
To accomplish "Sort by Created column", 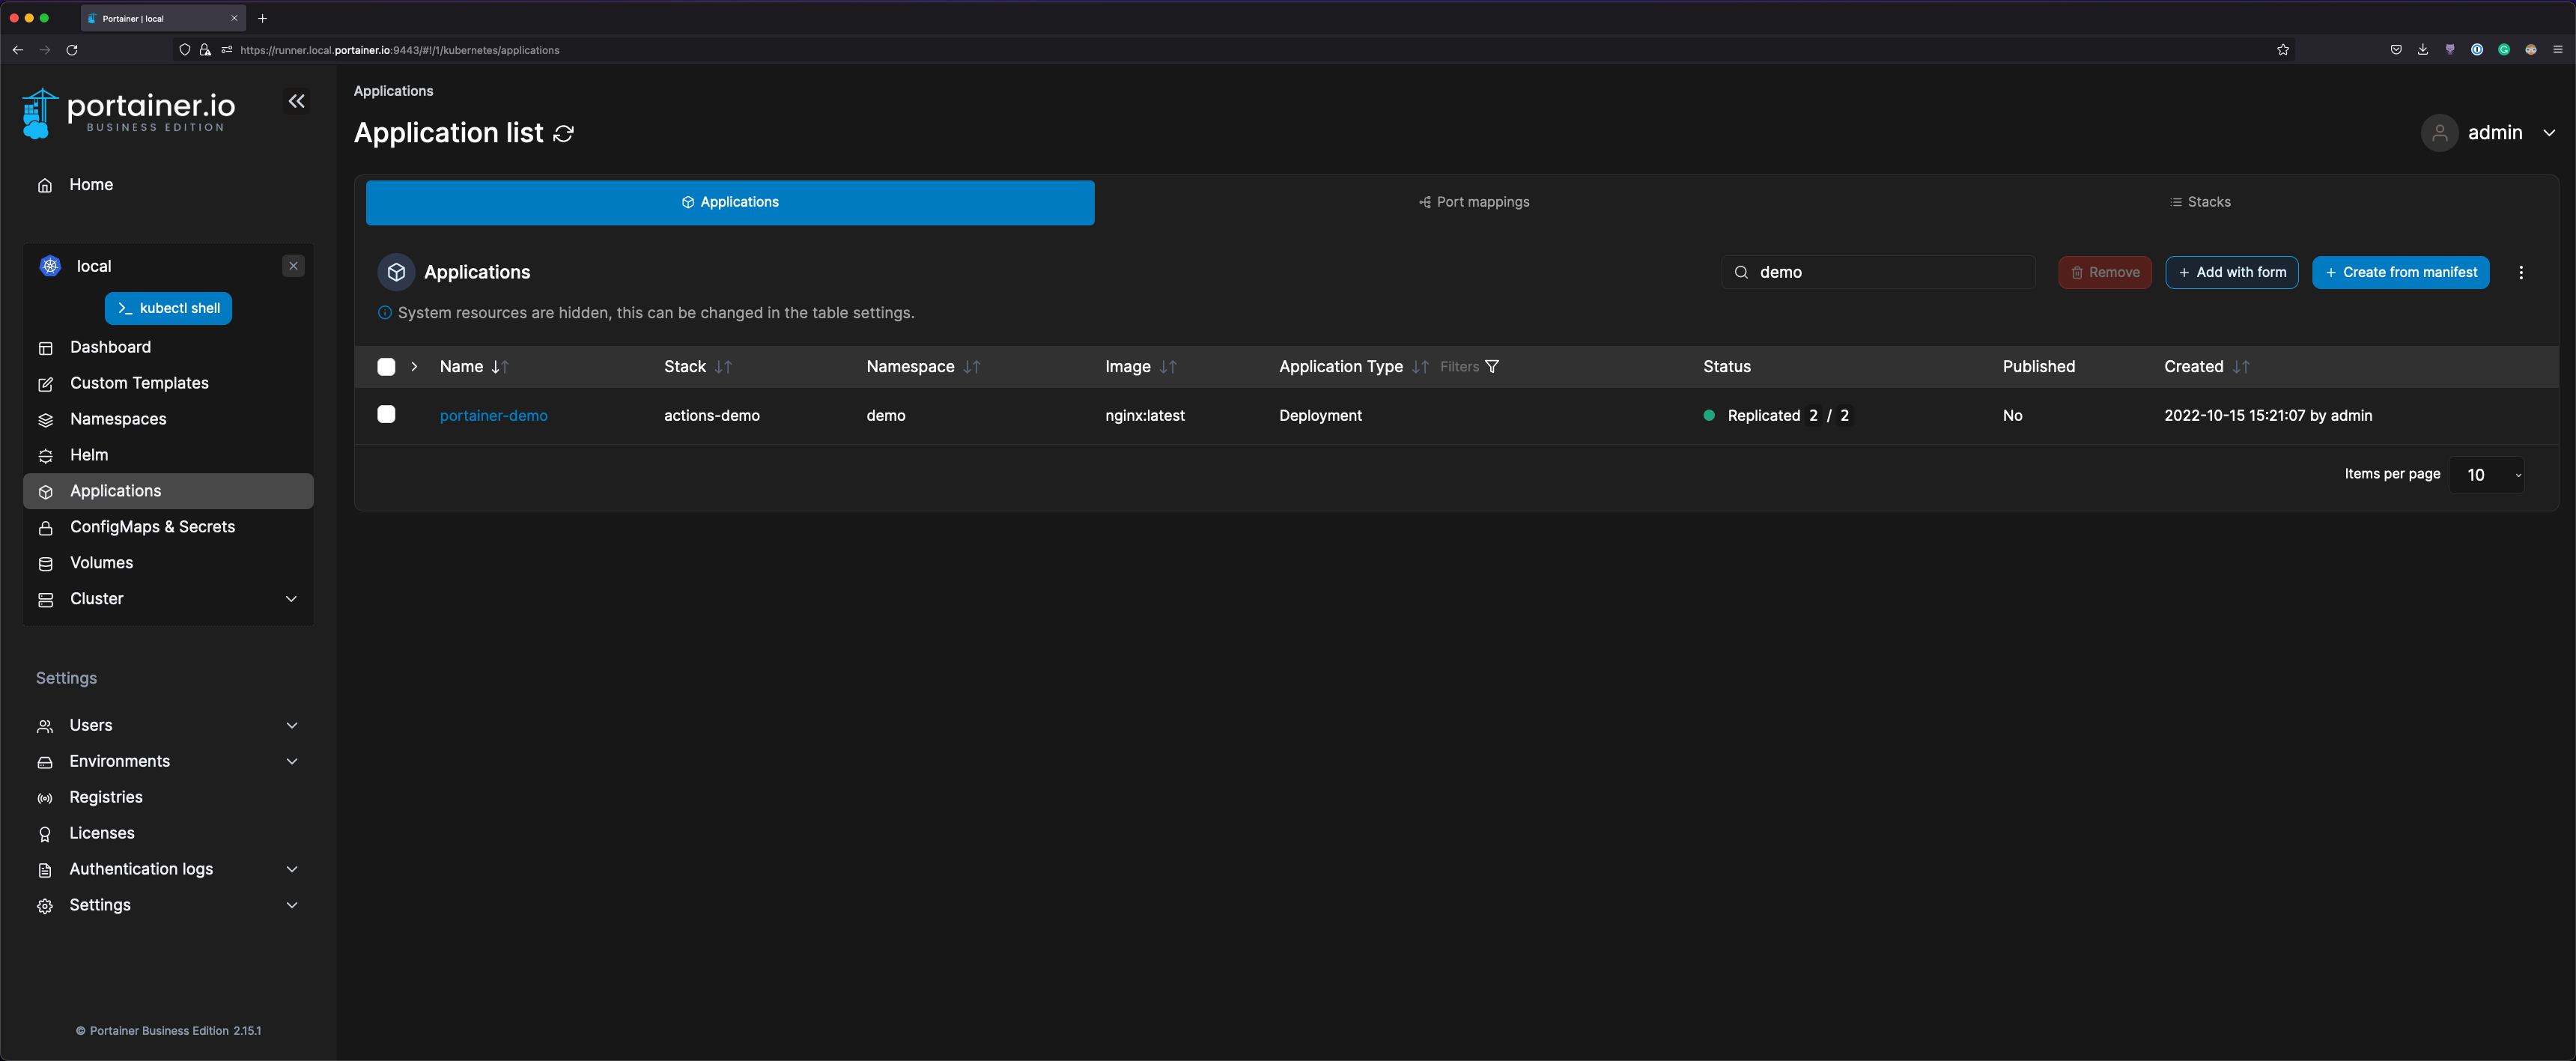I will click(x=2207, y=367).
